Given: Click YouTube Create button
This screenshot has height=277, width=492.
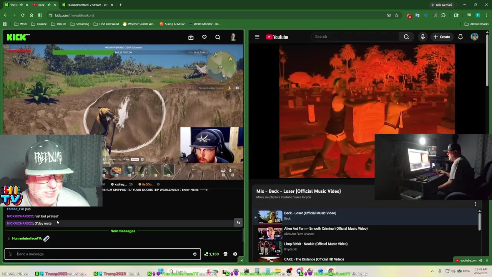Looking at the screenshot, I should coord(441,37).
